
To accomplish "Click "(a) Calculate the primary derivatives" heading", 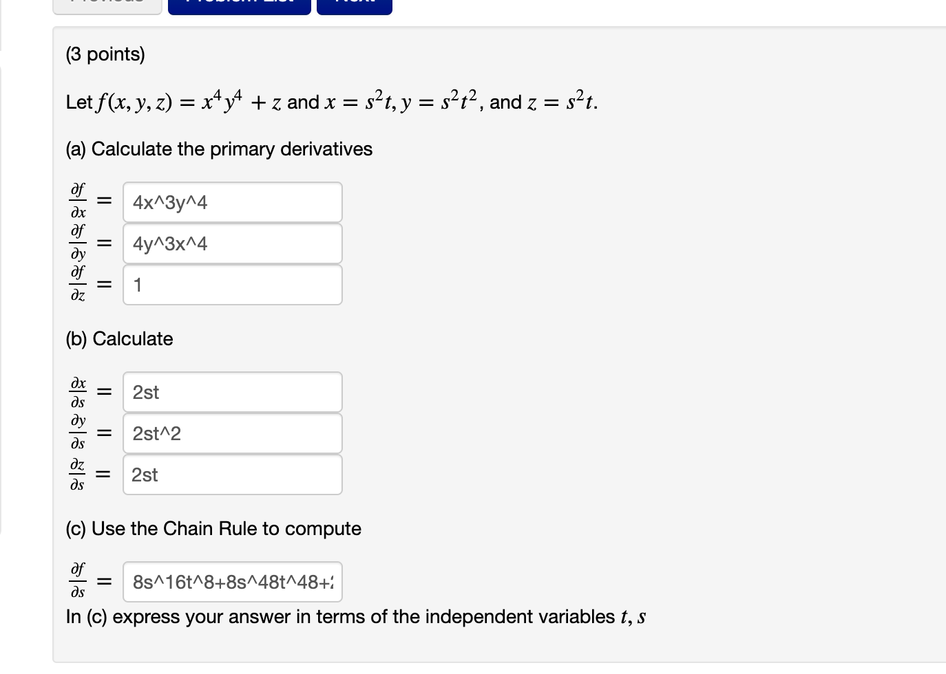I will click(x=219, y=149).
